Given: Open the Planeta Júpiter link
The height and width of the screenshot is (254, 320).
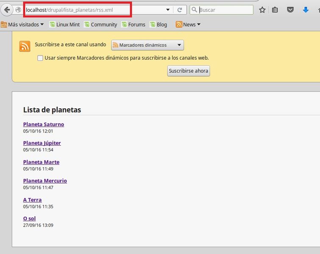Looking at the screenshot, I should [42, 143].
